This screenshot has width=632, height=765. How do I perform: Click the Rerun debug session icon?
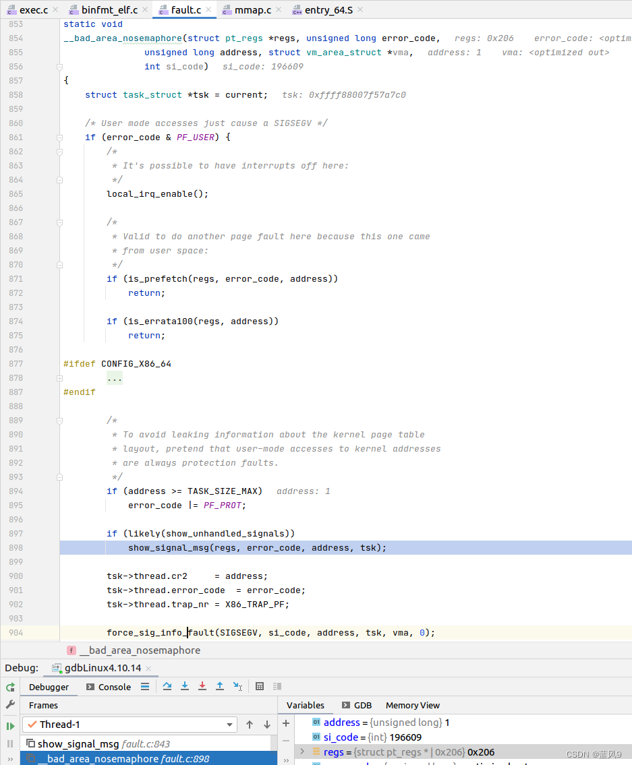click(10, 687)
